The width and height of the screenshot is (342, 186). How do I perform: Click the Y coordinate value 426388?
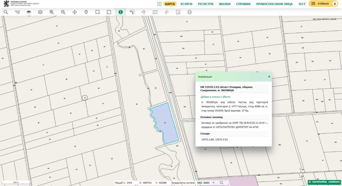point(162,183)
